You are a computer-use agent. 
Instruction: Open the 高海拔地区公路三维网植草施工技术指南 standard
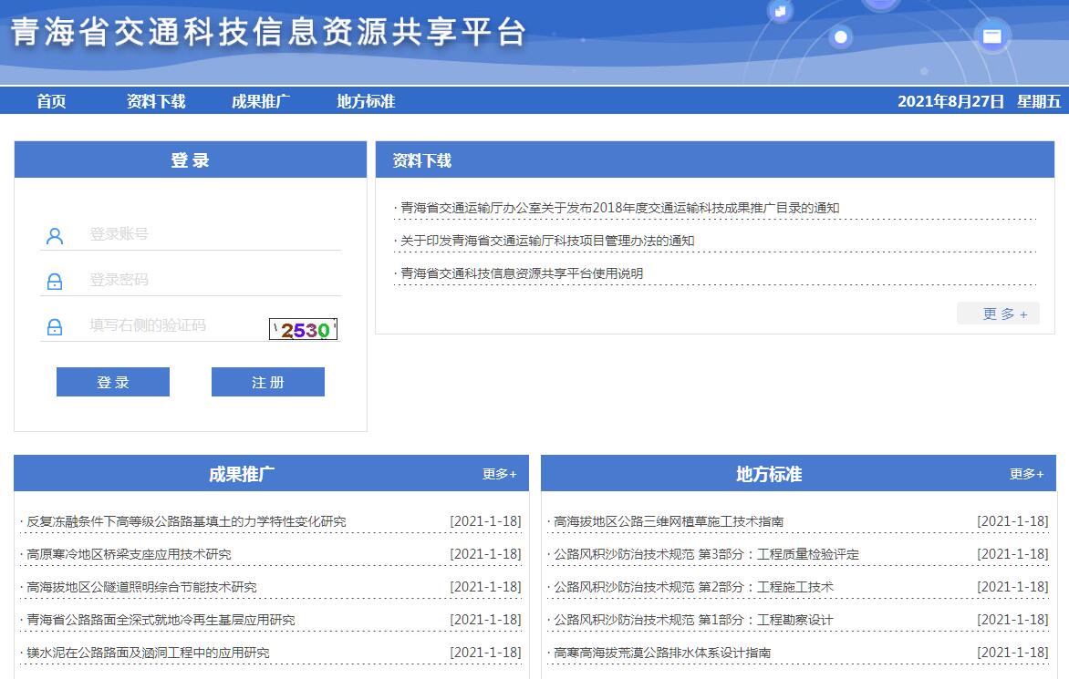coord(669,521)
